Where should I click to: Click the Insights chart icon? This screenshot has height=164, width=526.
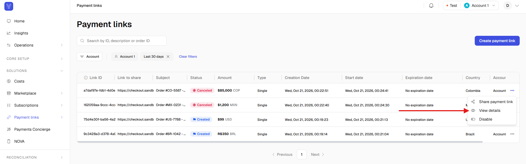[9, 33]
